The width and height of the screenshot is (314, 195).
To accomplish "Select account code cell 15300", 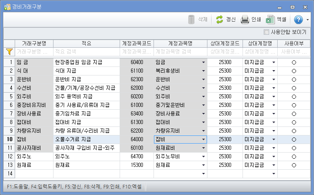I will click(137, 165).
